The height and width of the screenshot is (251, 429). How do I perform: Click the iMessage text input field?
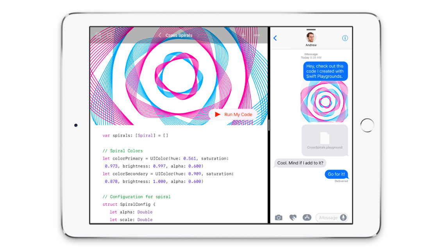[327, 217]
